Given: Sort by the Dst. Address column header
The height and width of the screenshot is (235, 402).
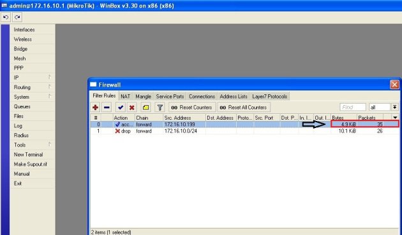Looking at the screenshot, I should point(221,118).
